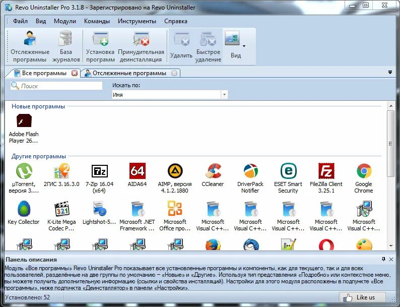Open the Вид menu in the menu bar

point(41,21)
